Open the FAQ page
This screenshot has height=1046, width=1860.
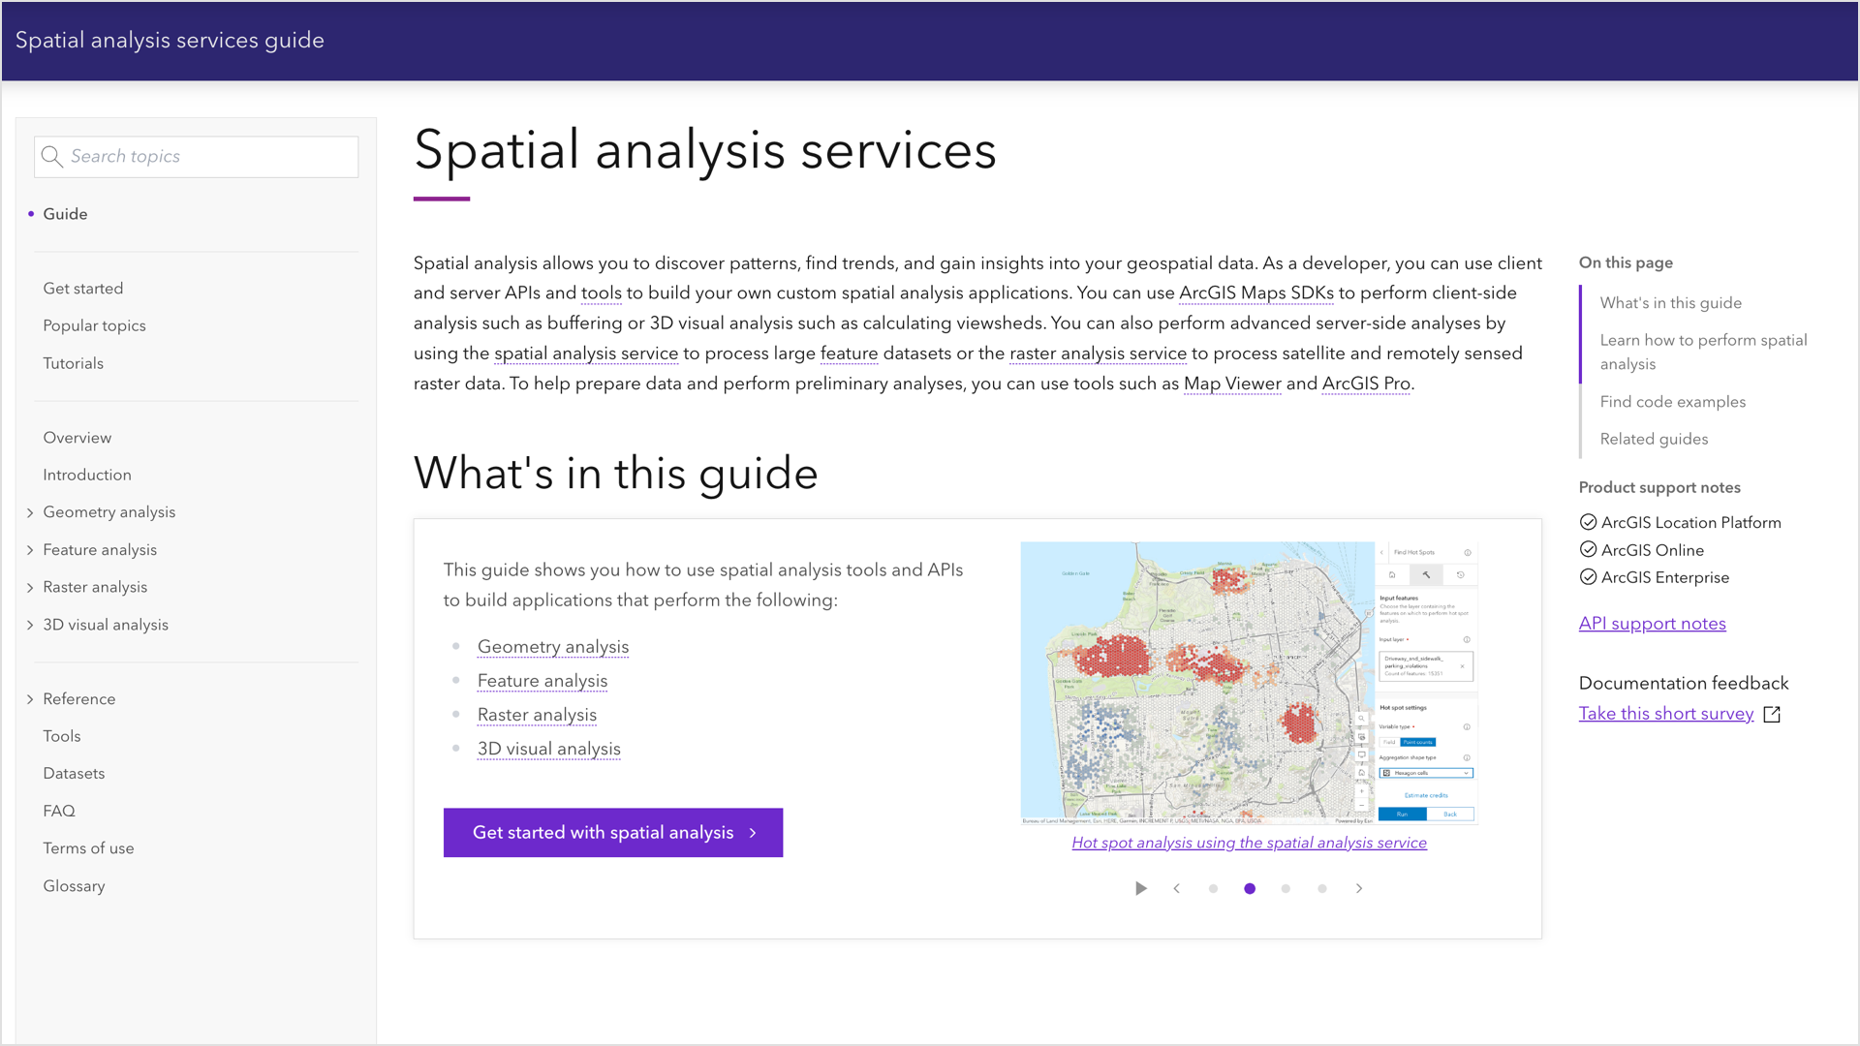click(x=58, y=811)
